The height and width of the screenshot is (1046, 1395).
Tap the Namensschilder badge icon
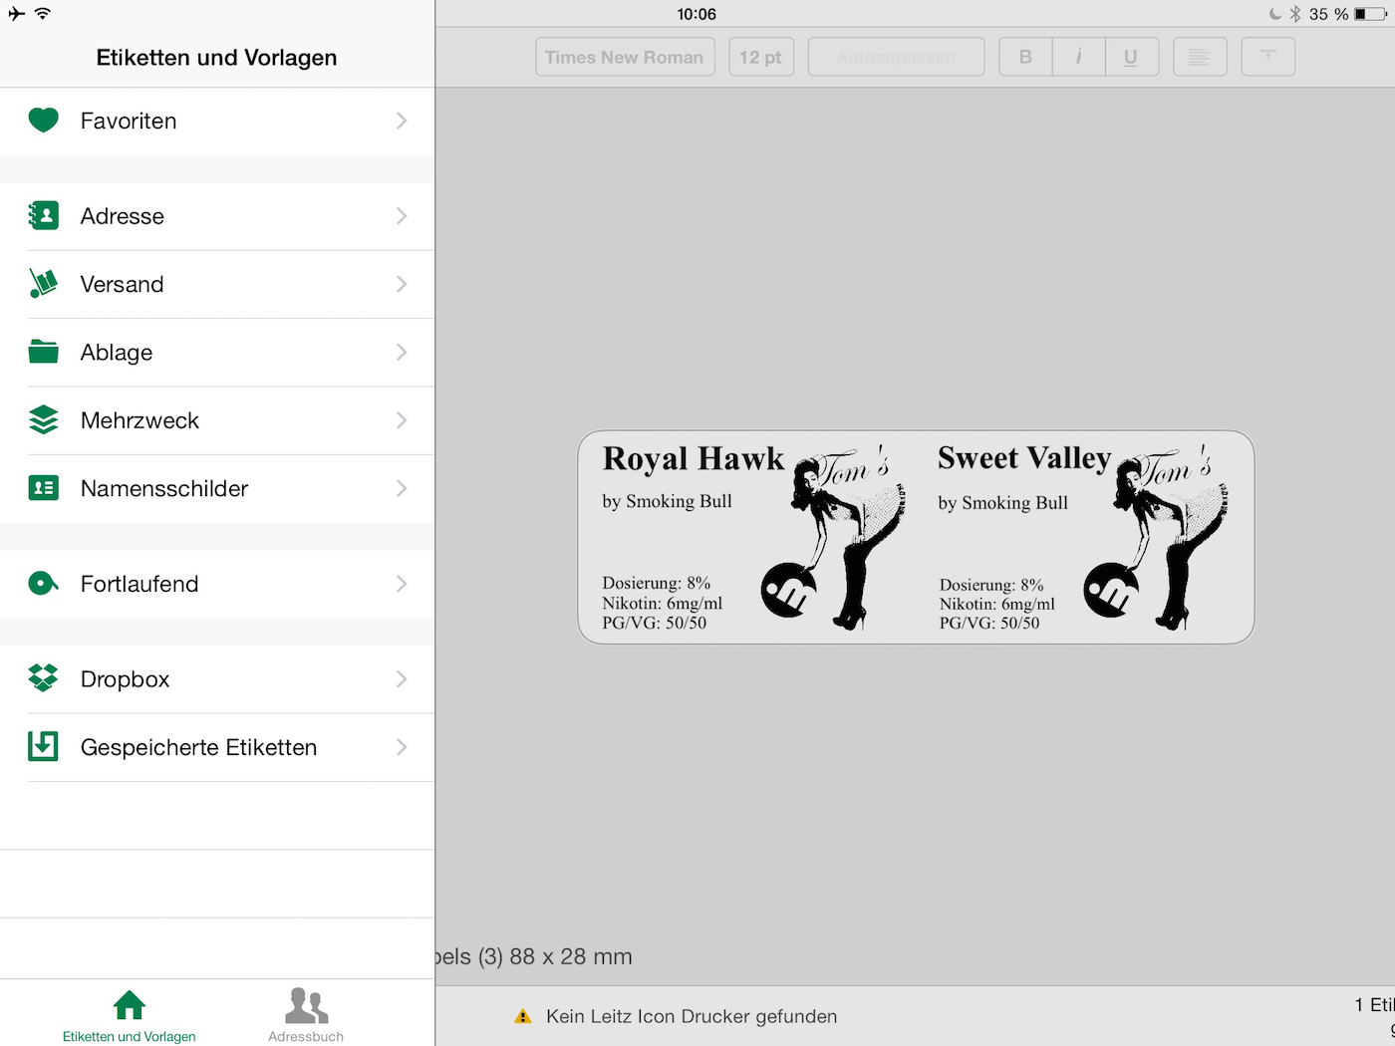[43, 488]
